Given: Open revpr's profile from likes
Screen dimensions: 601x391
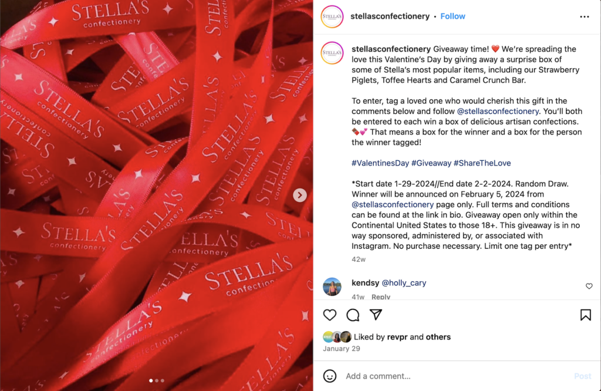Looking at the screenshot, I should click(397, 337).
